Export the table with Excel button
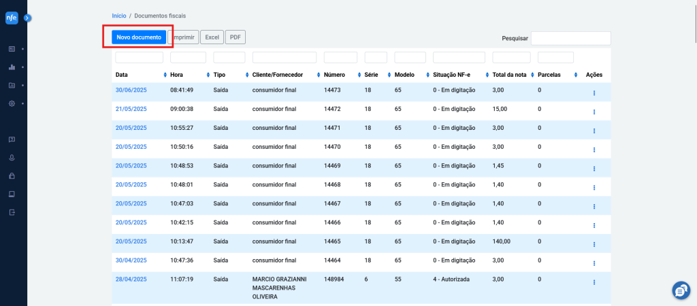697x306 pixels. [x=212, y=37]
